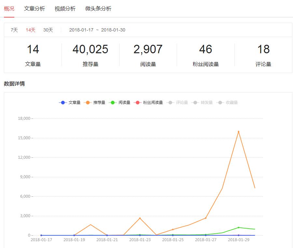
Task: Open the 2018-01-17 date range picker
Action: pos(80,30)
